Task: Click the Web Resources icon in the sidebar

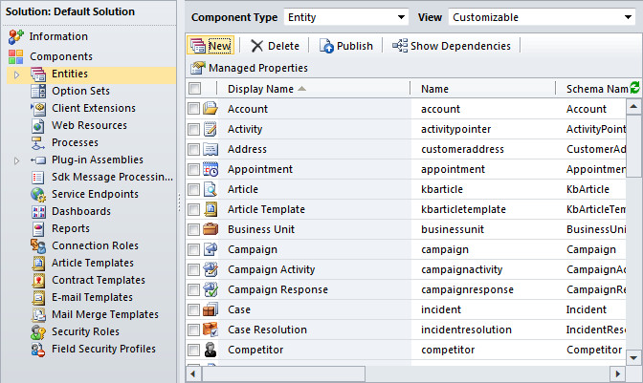Action: [x=38, y=126]
